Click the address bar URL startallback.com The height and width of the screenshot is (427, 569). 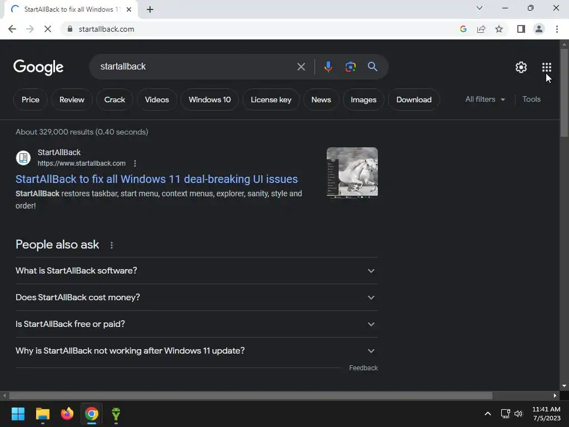click(x=106, y=29)
